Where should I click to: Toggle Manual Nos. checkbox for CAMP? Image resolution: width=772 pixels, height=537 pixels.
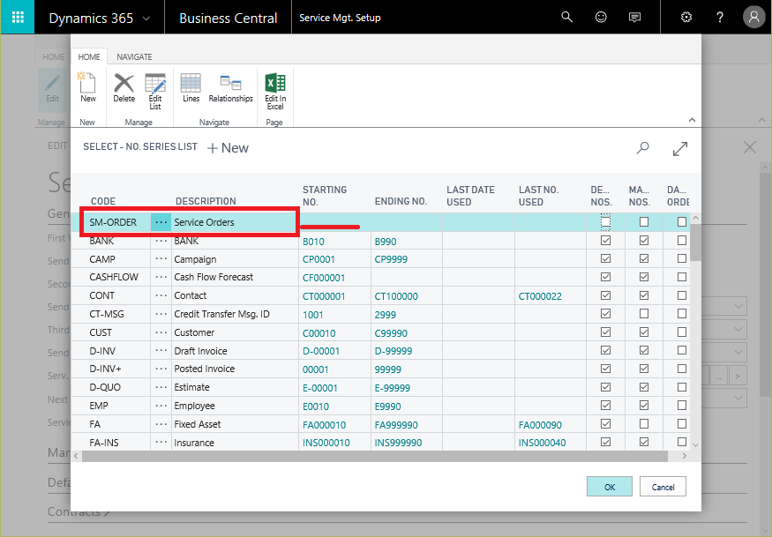643,259
